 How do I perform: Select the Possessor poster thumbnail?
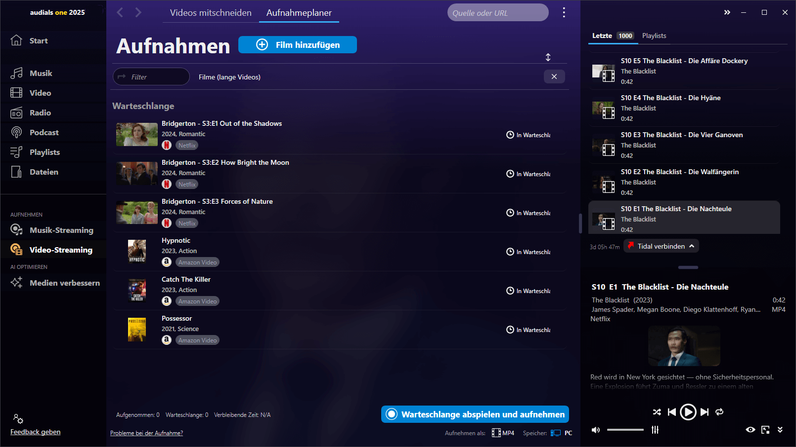[x=137, y=330]
